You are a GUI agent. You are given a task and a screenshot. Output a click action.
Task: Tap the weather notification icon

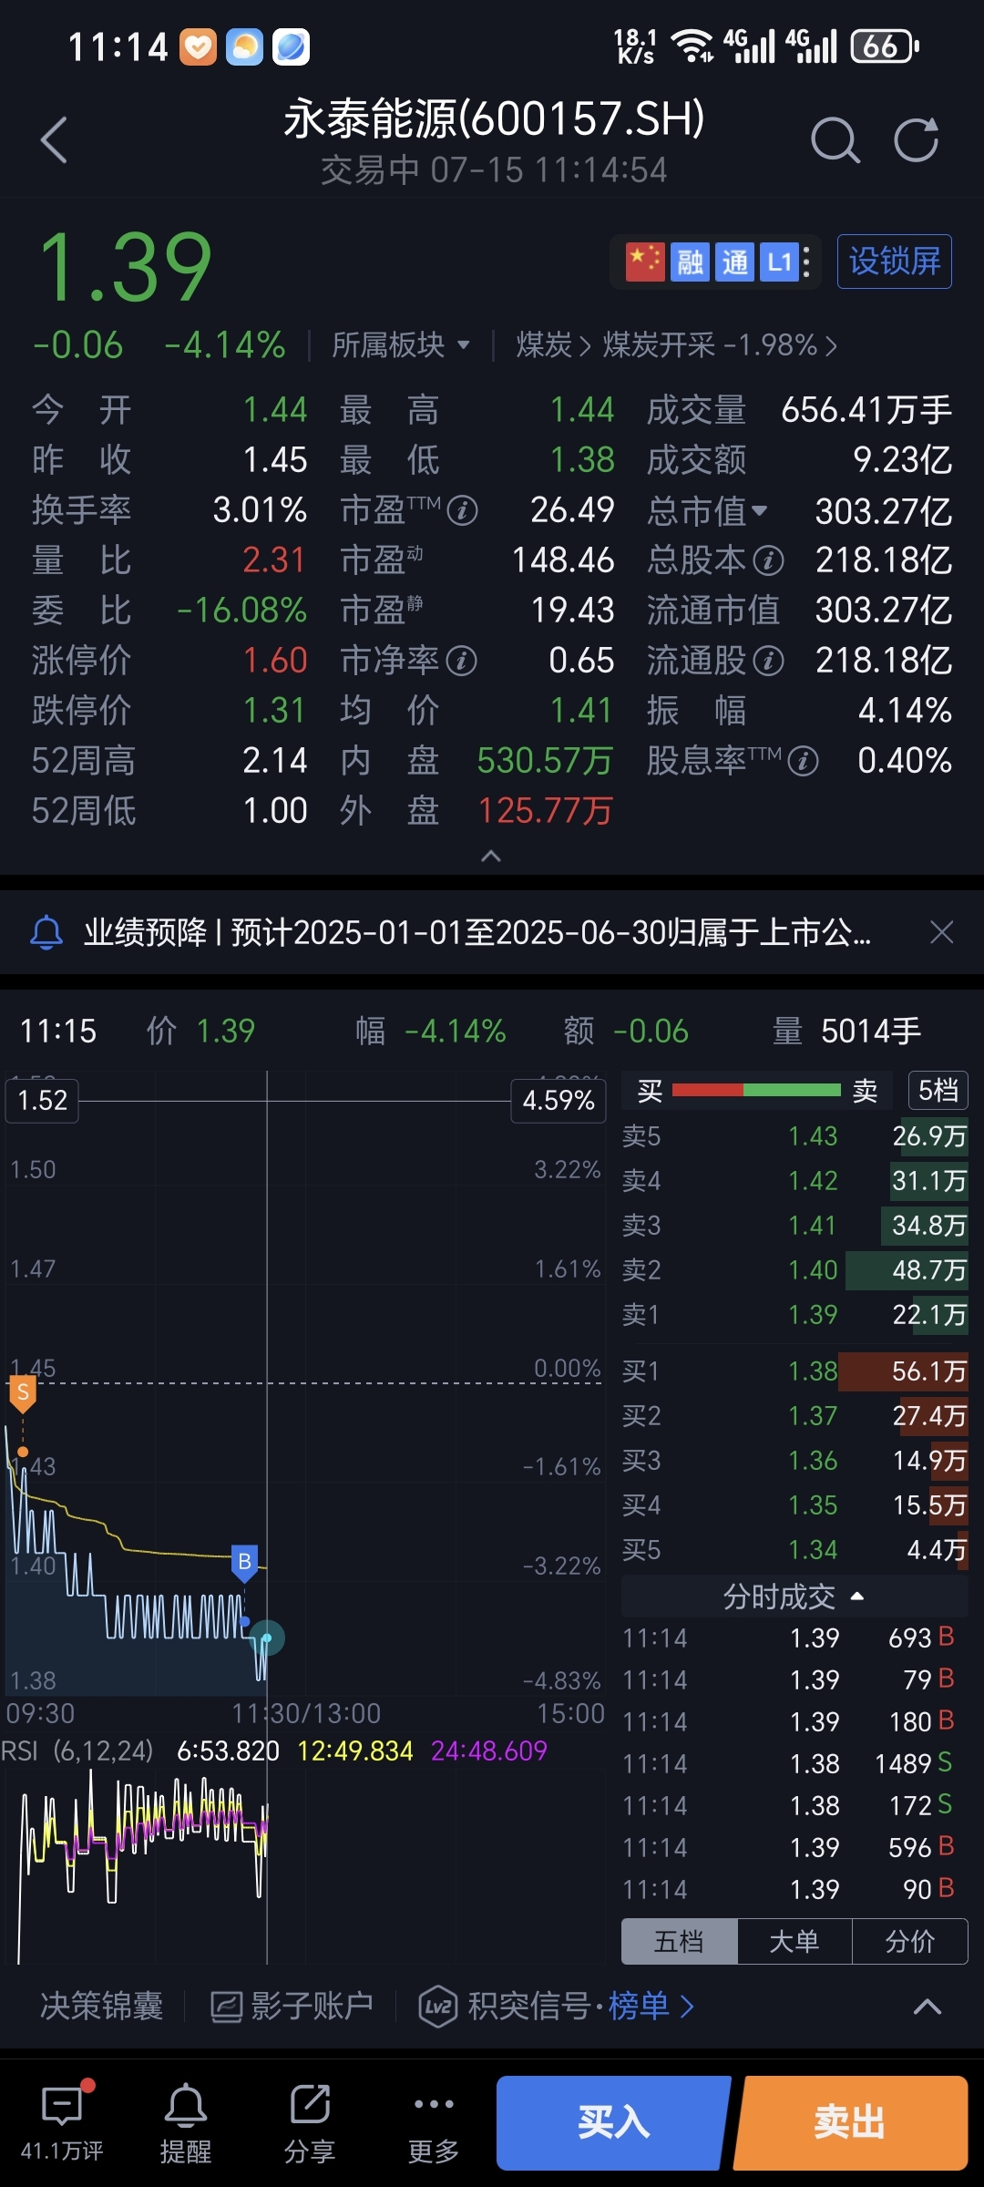(x=244, y=46)
